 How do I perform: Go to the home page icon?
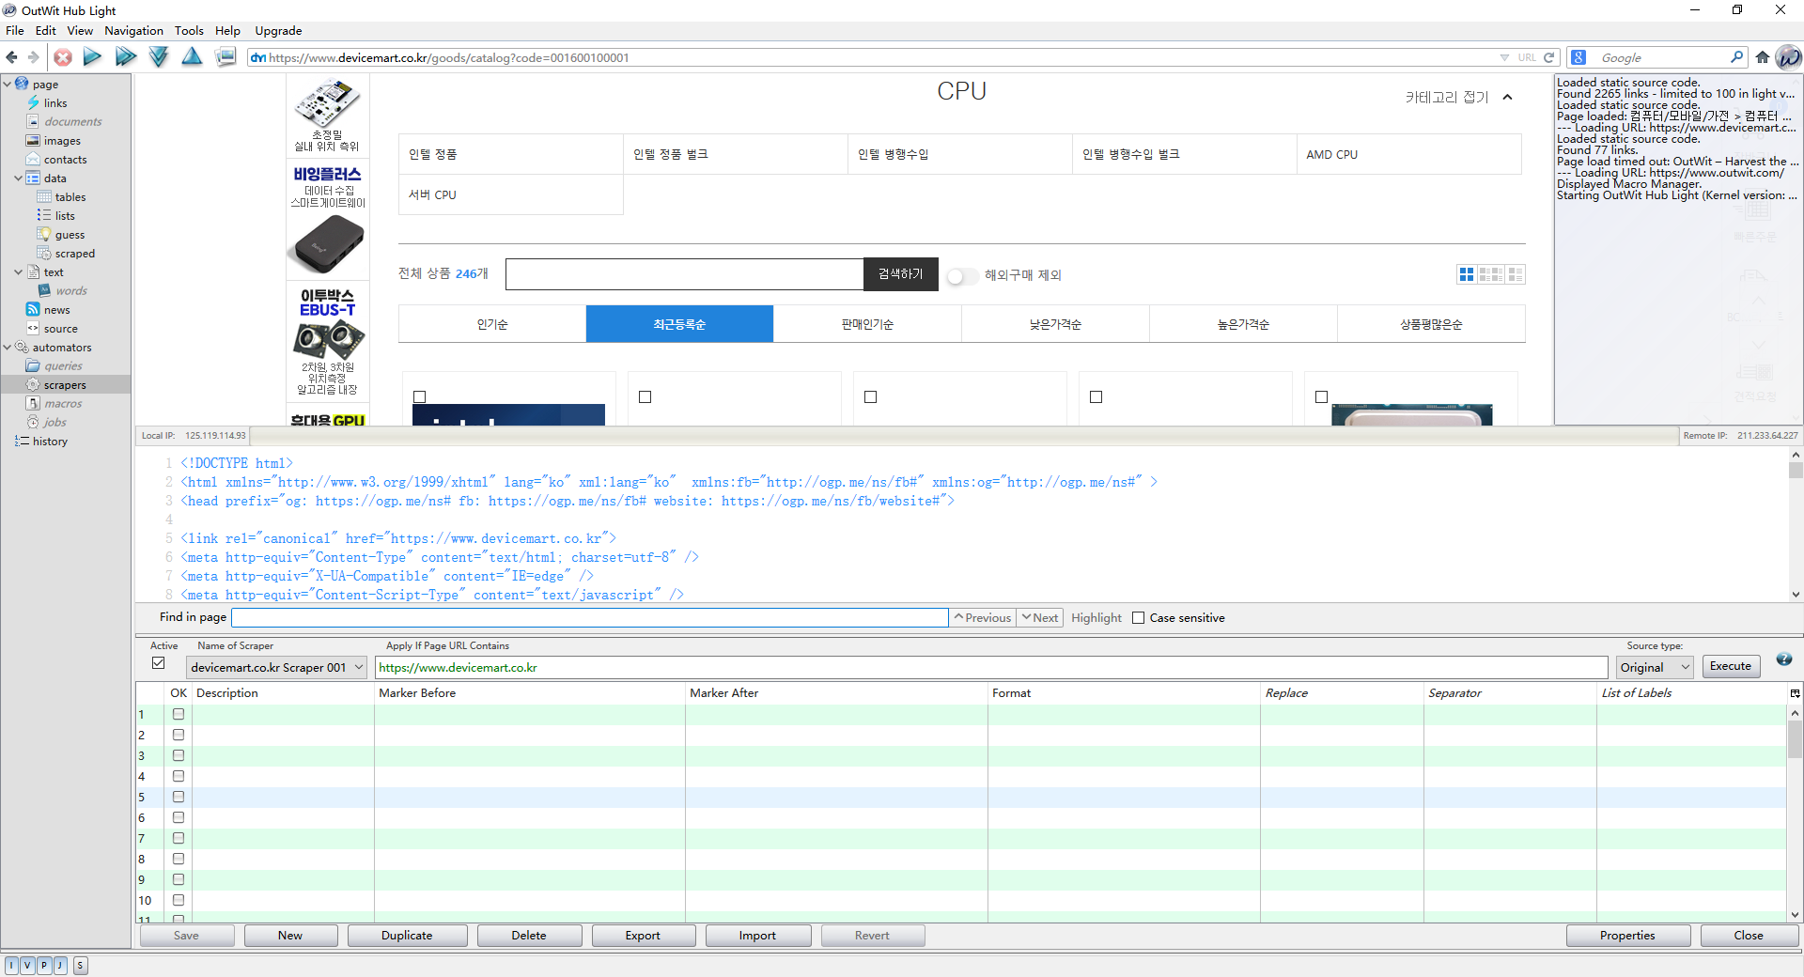(x=1763, y=57)
